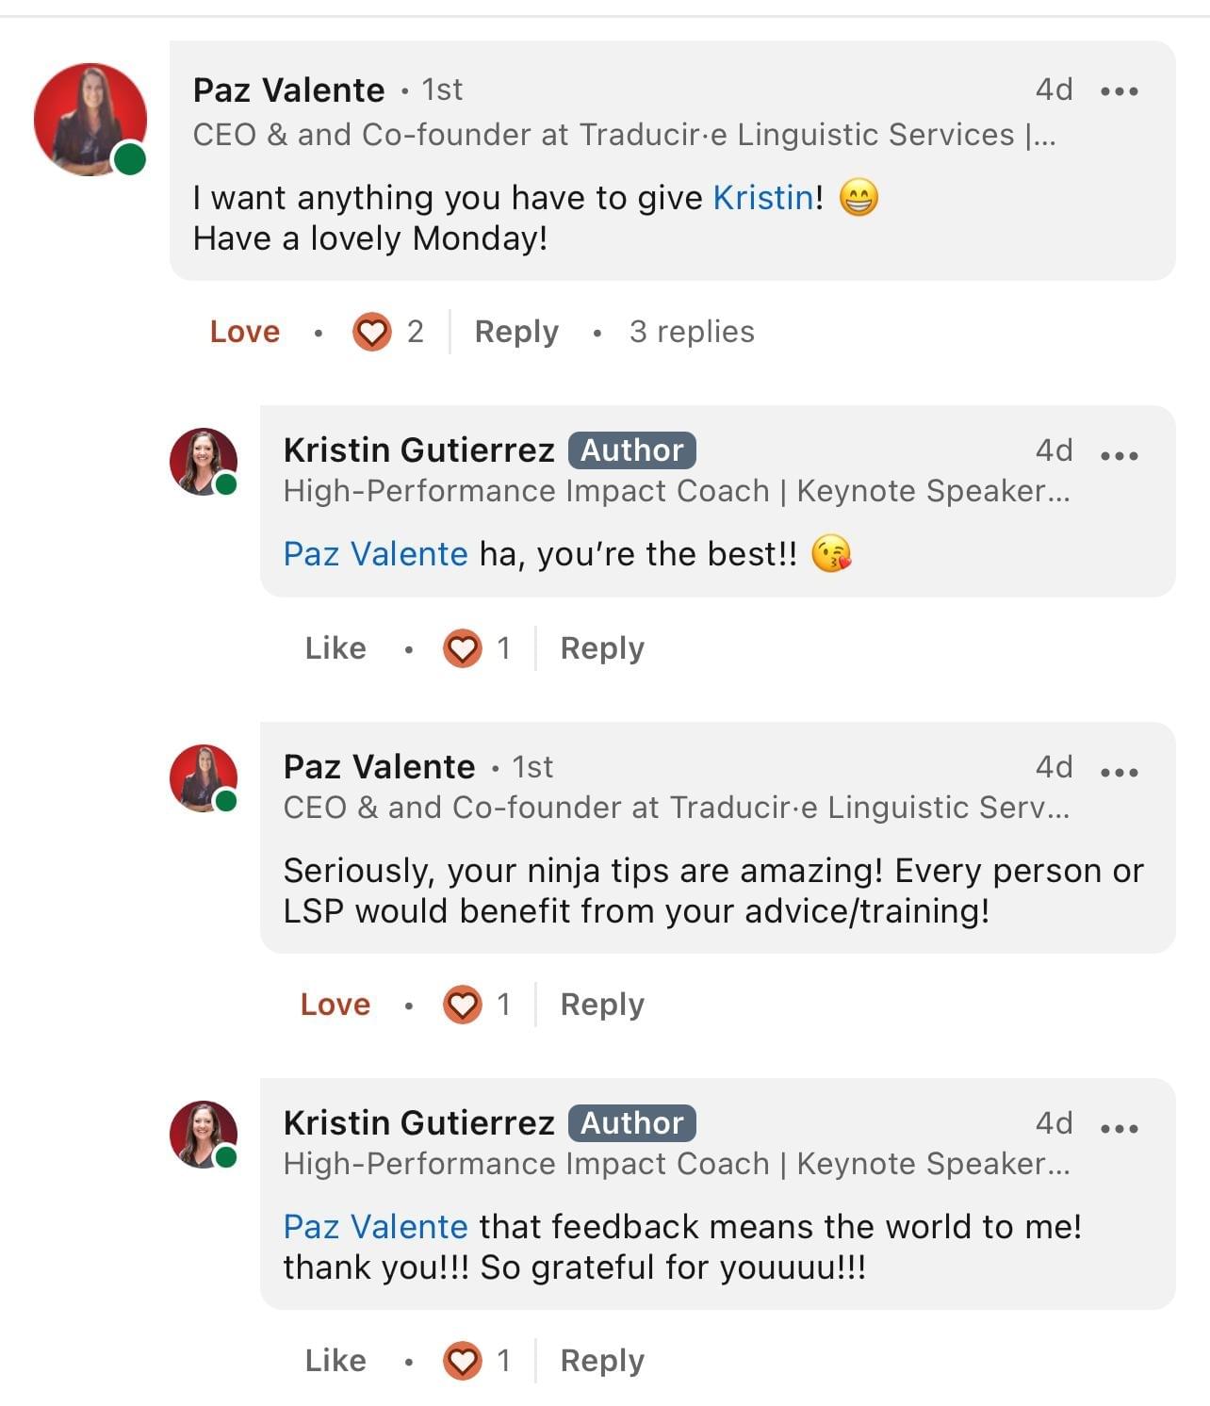The image size is (1210, 1406).
Task: Open Paz Valente mention in 'you're the best' reply
Action: click(x=375, y=554)
